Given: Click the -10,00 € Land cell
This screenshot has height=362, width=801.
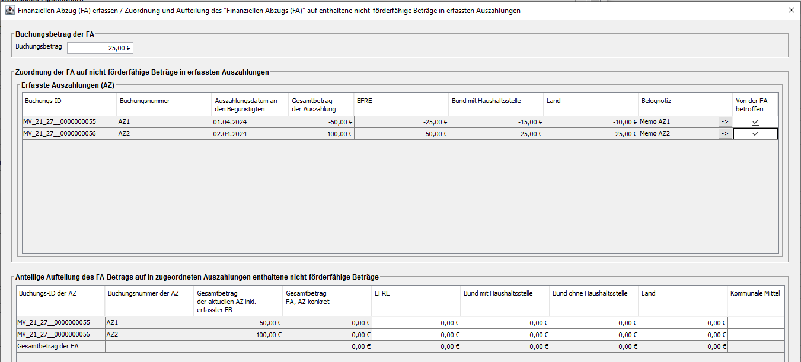Looking at the screenshot, I should (x=591, y=121).
